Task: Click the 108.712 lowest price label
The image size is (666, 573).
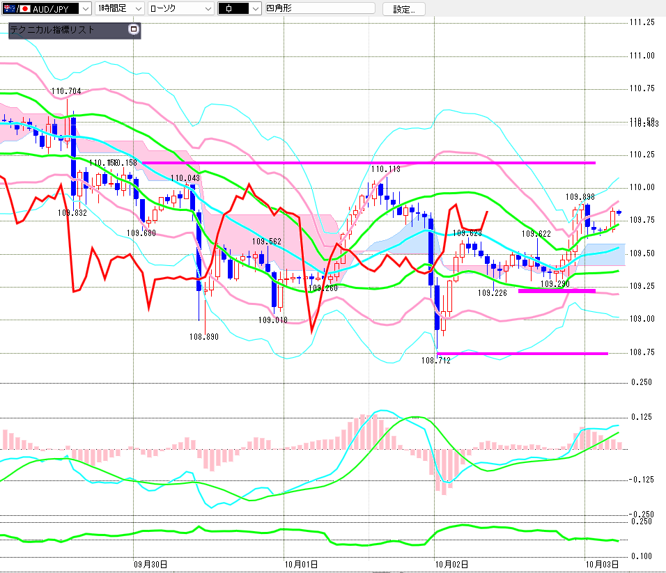Action: click(x=436, y=361)
